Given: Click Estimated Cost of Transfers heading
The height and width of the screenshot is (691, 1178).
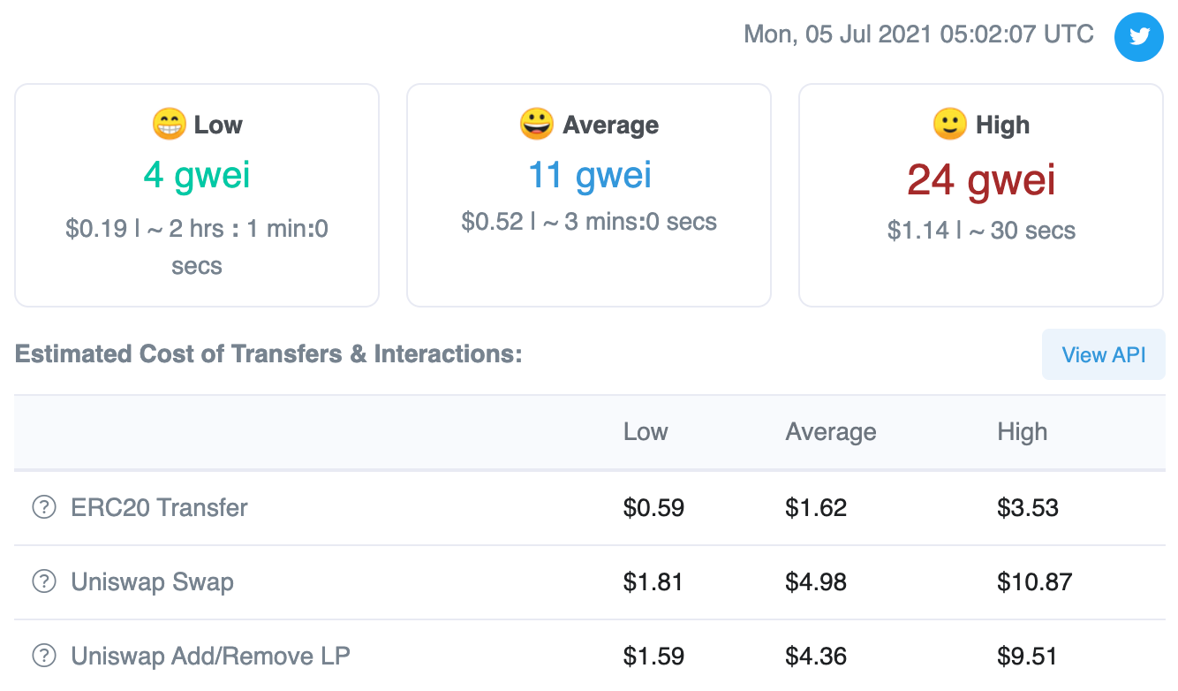Looking at the screenshot, I should pyautogui.click(x=268, y=354).
